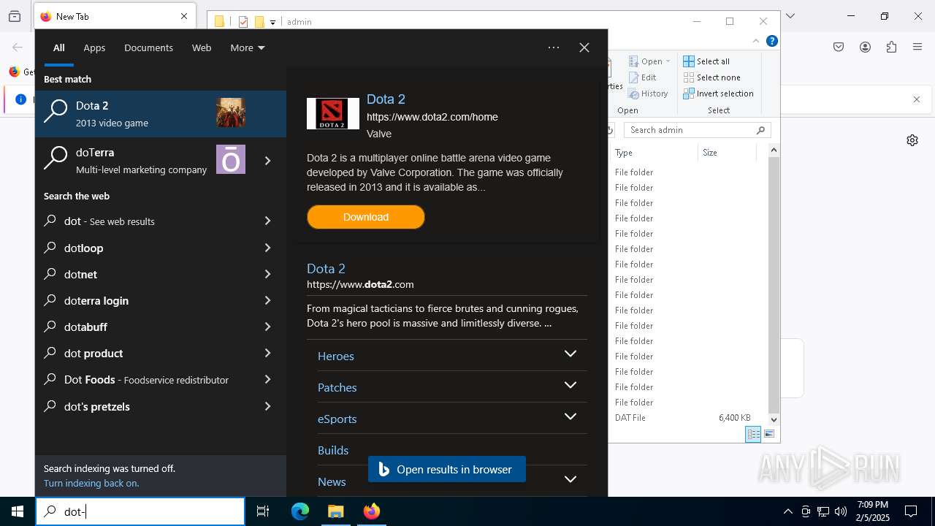Screen dimensions: 935x526
Task: Select the Documents search tab
Action: [148, 47]
